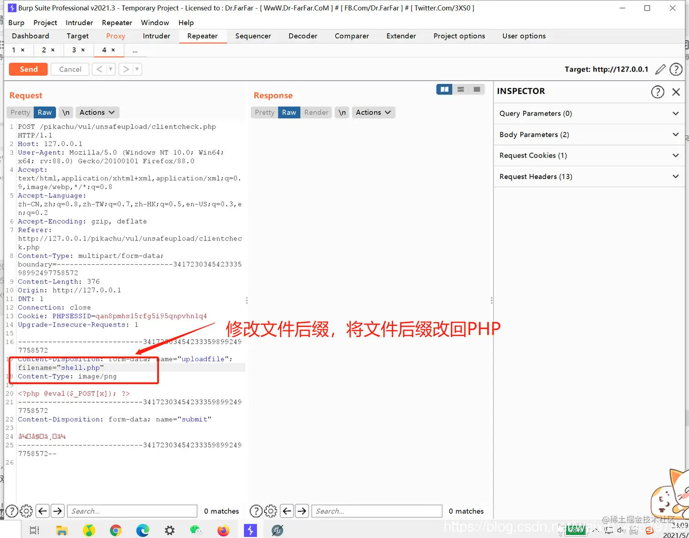This screenshot has height=538, width=689.
Task: Switch to combined tabbed layout view
Action: [477, 89]
